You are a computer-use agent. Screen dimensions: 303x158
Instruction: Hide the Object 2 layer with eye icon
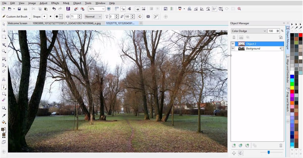click(x=233, y=44)
